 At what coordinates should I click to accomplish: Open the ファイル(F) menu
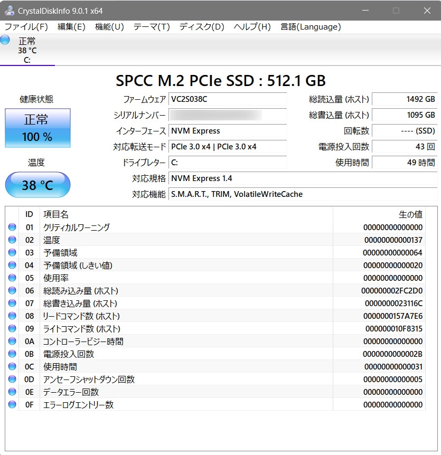click(26, 27)
